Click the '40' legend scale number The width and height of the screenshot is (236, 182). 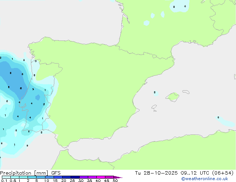pos(98,181)
